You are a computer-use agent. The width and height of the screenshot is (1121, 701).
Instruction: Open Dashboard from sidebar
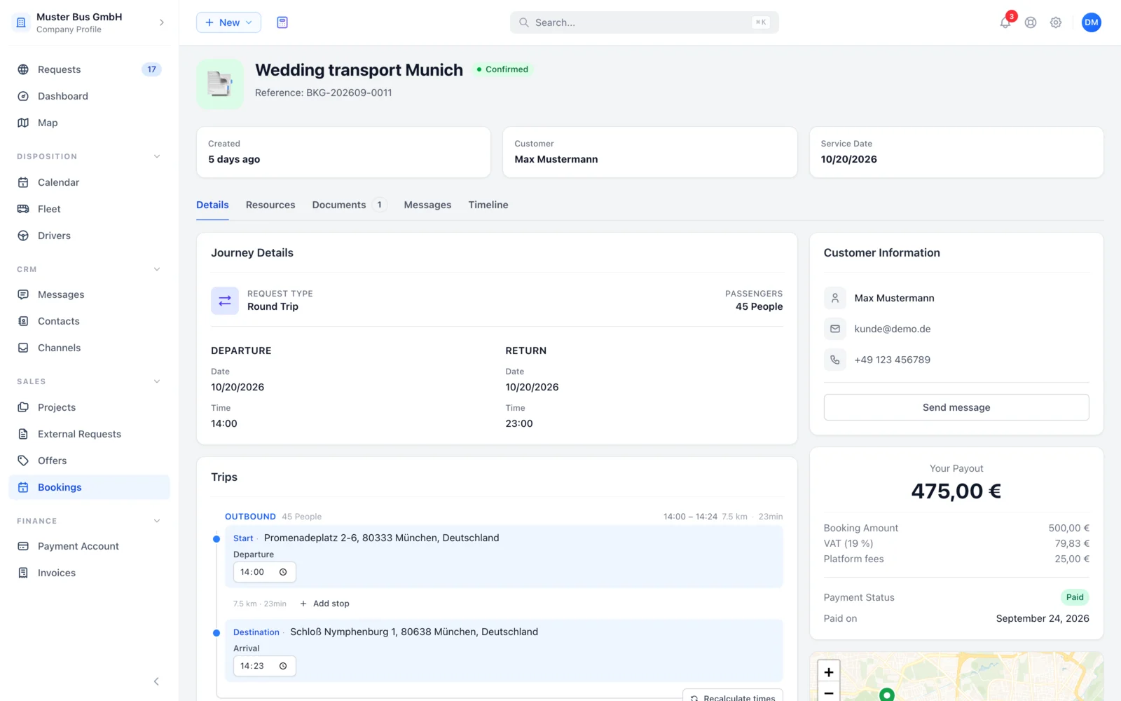[x=89, y=96]
